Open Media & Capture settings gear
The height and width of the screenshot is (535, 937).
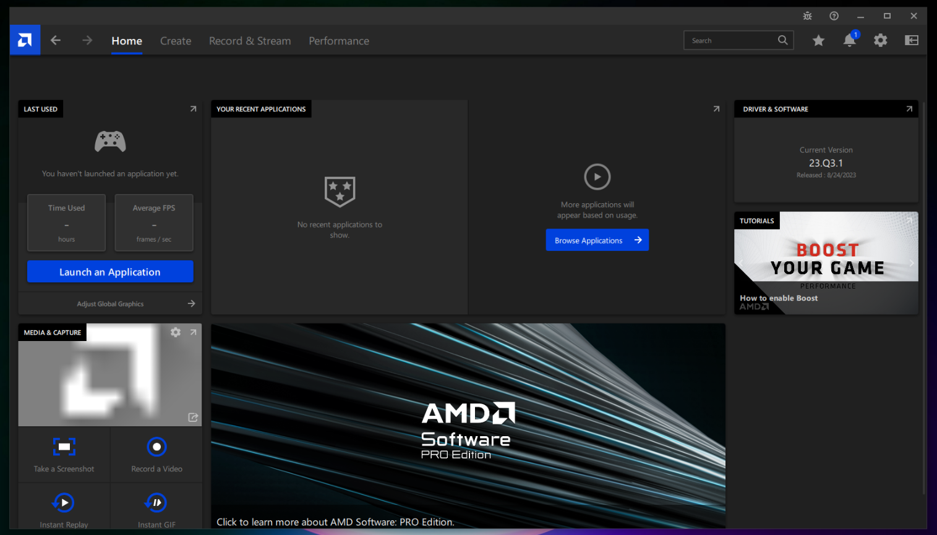point(176,332)
